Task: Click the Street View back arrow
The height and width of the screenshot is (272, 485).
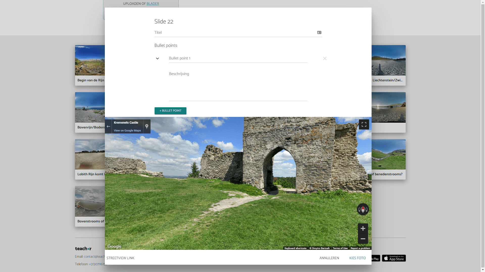Action: [108, 126]
